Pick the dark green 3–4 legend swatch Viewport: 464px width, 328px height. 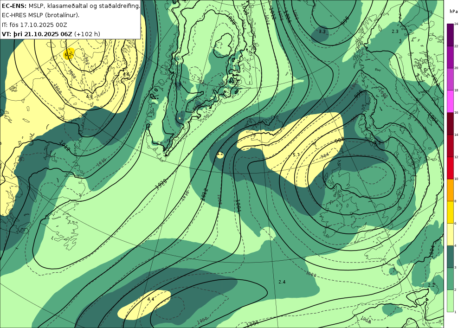(450, 257)
